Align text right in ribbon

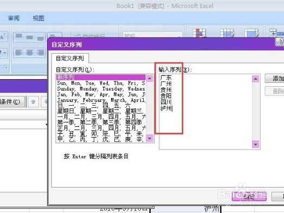[x=40, y=53]
